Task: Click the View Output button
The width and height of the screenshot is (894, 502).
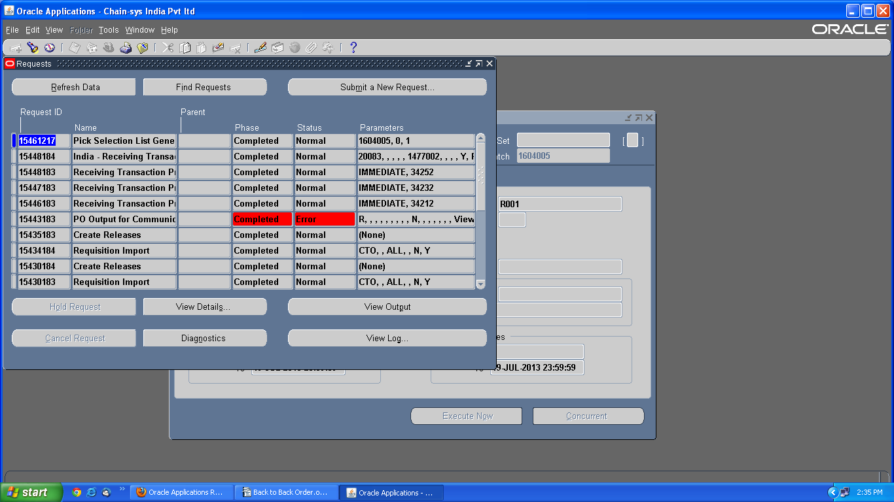Action: (x=387, y=307)
